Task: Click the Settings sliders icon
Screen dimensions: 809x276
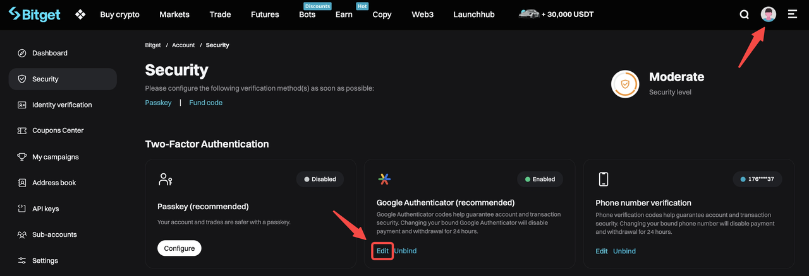Action: click(x=22, y=260)
